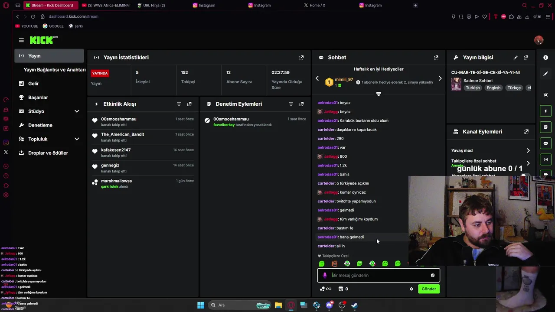The width and height of the screenshot is (555, 312).
Task: Open Denetim Eylemleri filter options
Action: [x=291, y=104]
